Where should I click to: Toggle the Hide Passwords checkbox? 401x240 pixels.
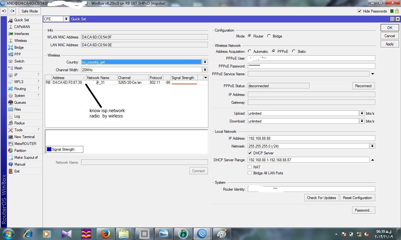[x=359, y=11]
